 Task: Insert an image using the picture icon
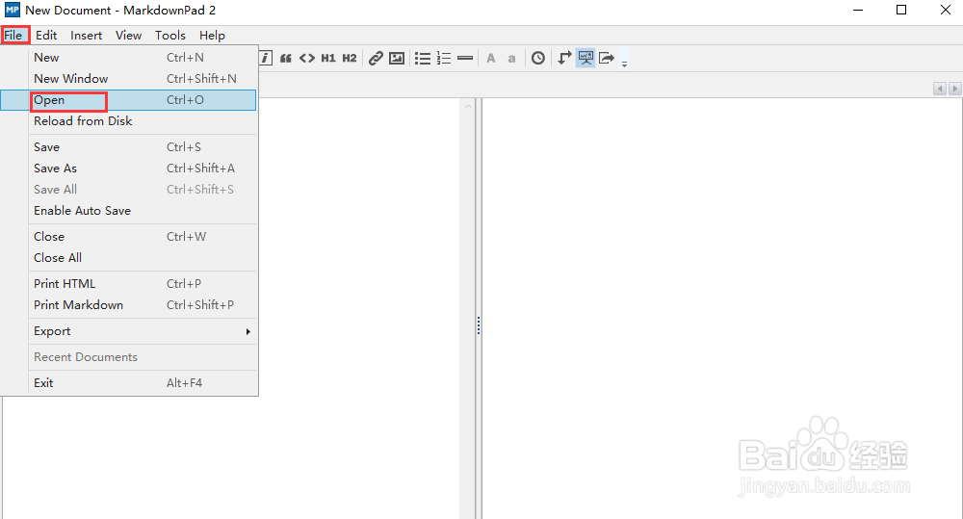(398, 59)
